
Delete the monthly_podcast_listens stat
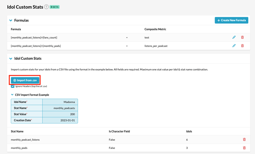click(244, 140)
